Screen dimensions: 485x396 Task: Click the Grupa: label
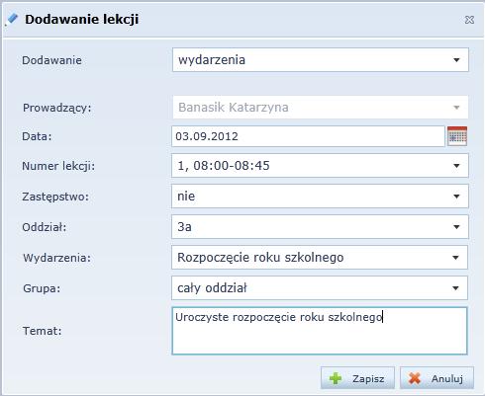pos(42,288)
